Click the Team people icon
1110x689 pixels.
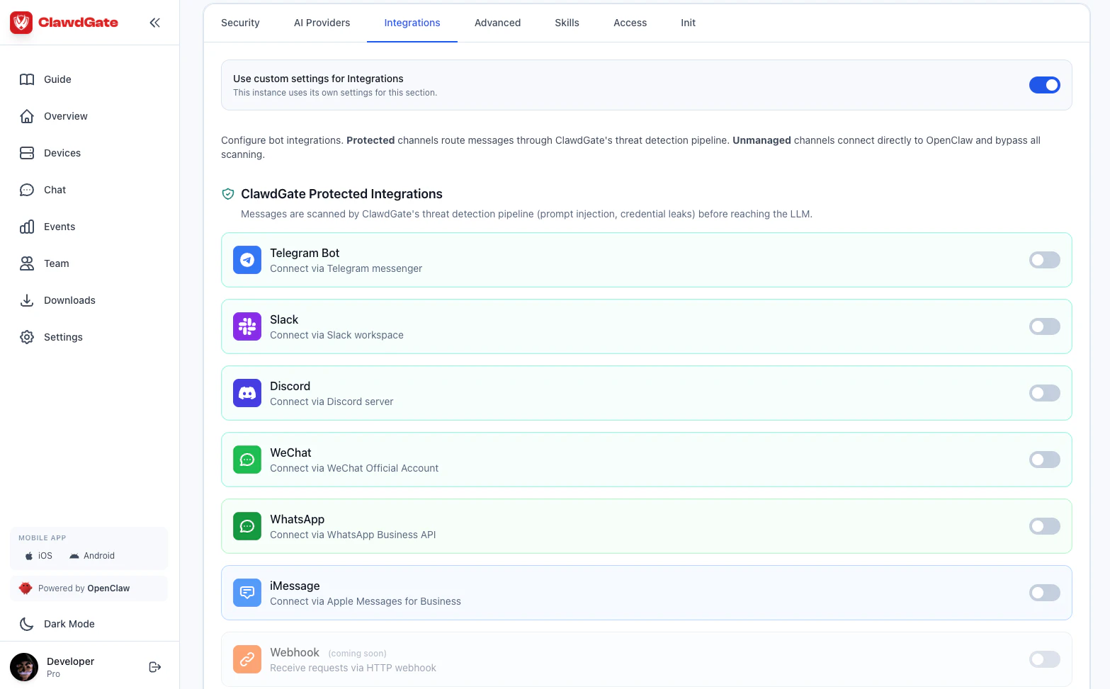click(27, 263)
